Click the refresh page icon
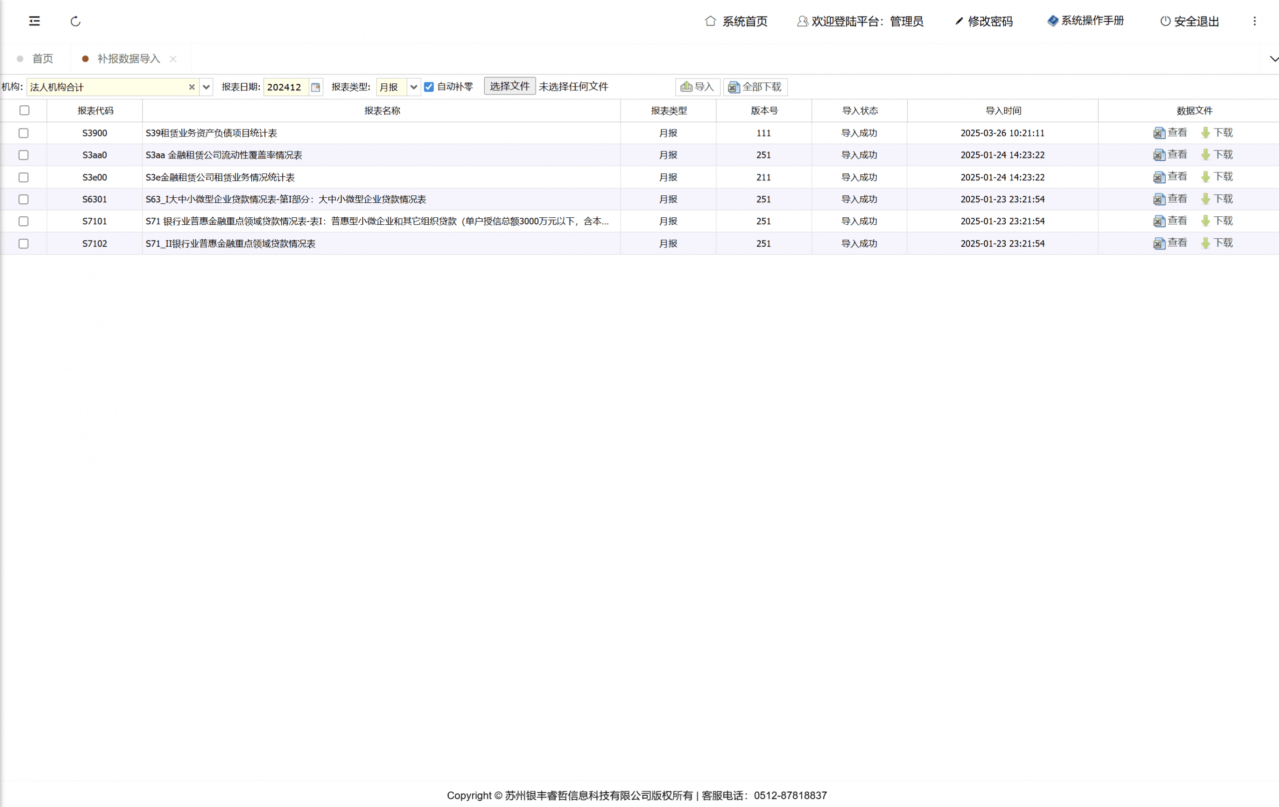The width and height of the screenshot is (1279, 807). pos(75,21)
